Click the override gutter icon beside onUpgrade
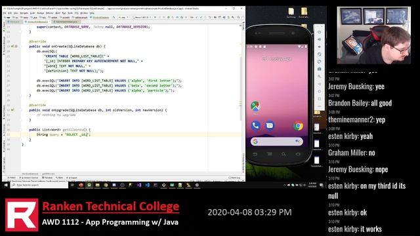Image resolution: width=420 pixels, height=236 pixels. pyautogui.click(x=12, y=110)
